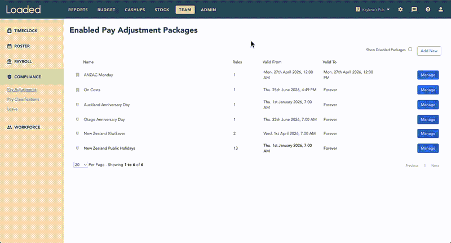
Task: Open the Admin menu
Action: [x=209, y=10]
